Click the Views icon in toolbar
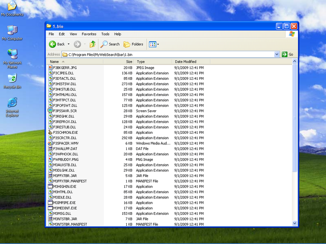The width and height of the screenshot is (326, 244). 152,44
